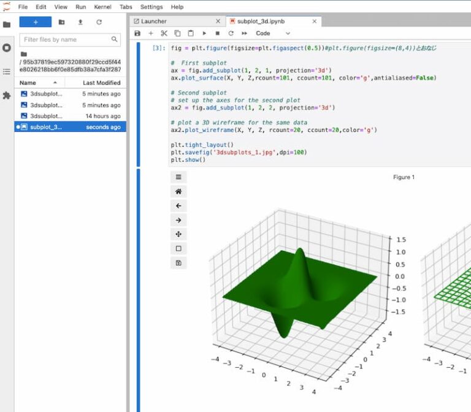The height and width of the screenshot is (412, 471).
Task: Download the figure using the plot save icon
Action: pos(178,262)
